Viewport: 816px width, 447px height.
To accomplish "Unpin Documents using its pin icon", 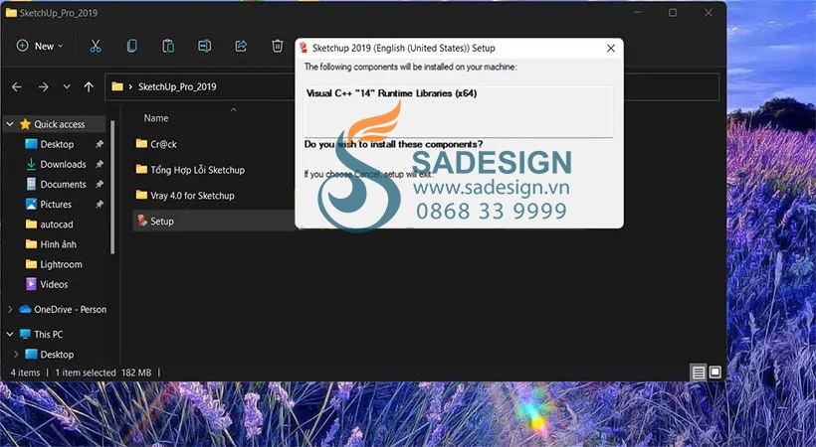I will click(100, 185).
